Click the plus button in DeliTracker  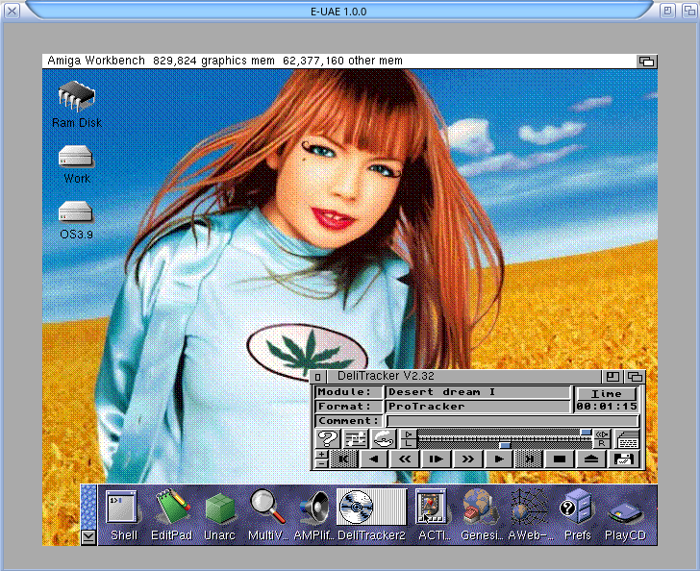321,455
